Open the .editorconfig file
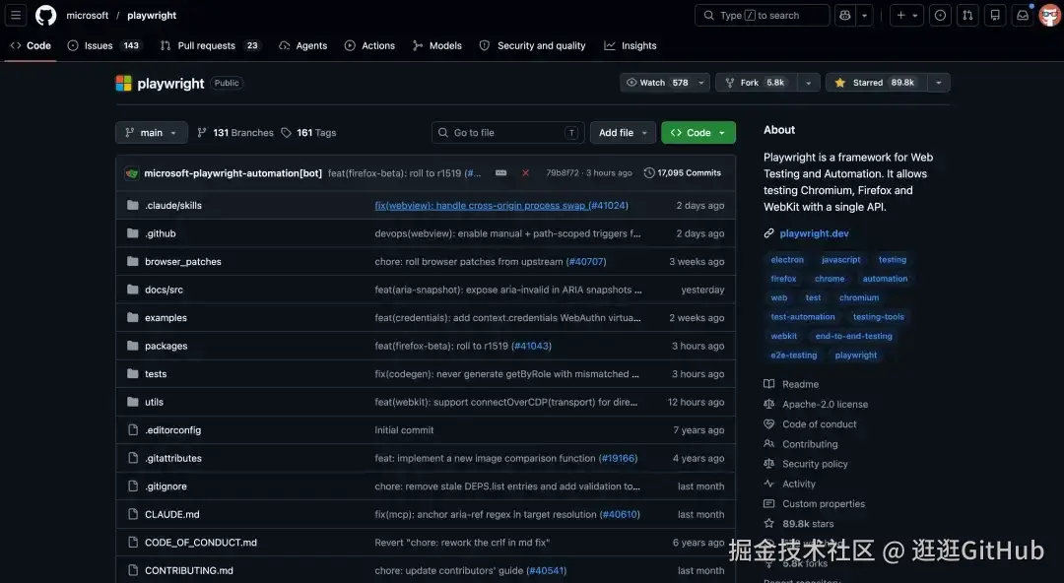This screenshot has height=583, width=1064. tap(172, 430)
